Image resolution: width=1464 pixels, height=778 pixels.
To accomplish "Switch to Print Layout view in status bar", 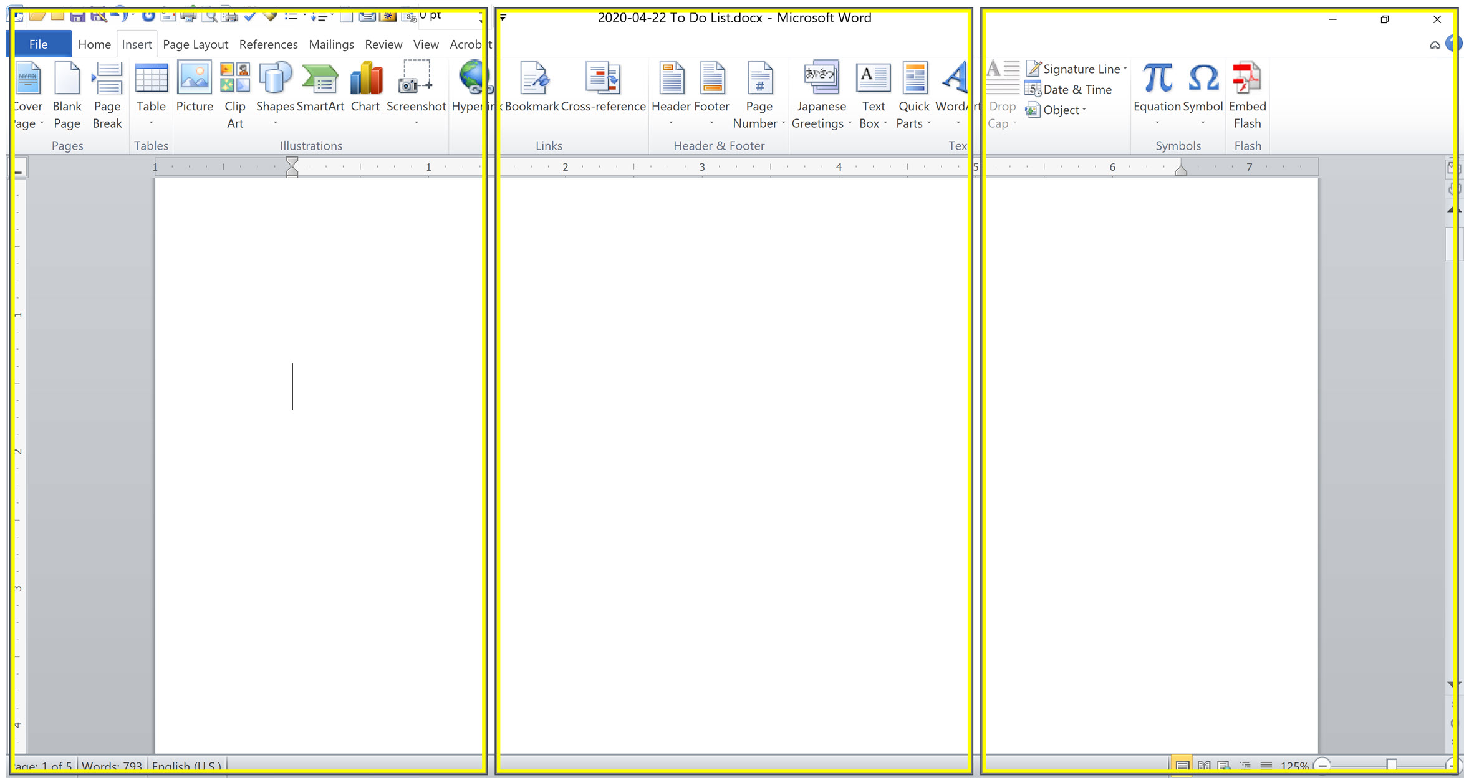I will coord(1182,766).
